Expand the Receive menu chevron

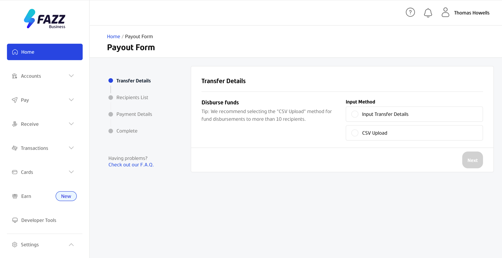click(71, 124)
